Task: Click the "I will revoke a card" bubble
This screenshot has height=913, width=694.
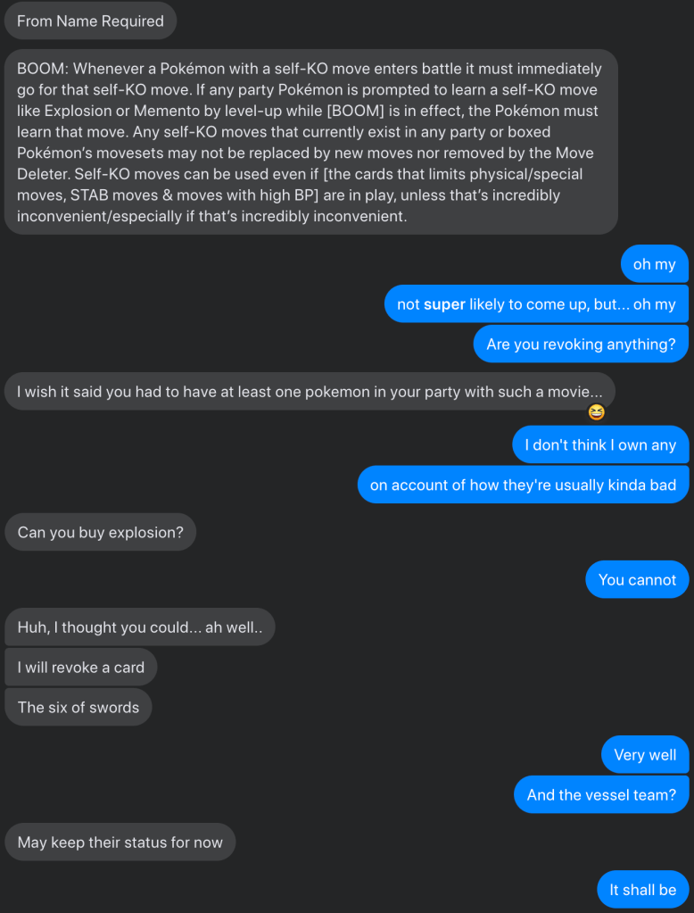Action: pos(80,668)
